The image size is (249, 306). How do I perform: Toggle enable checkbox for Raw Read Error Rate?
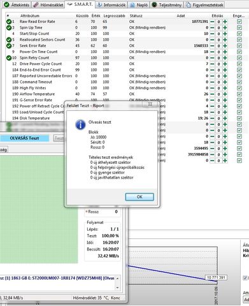click(x=239, y=22)
